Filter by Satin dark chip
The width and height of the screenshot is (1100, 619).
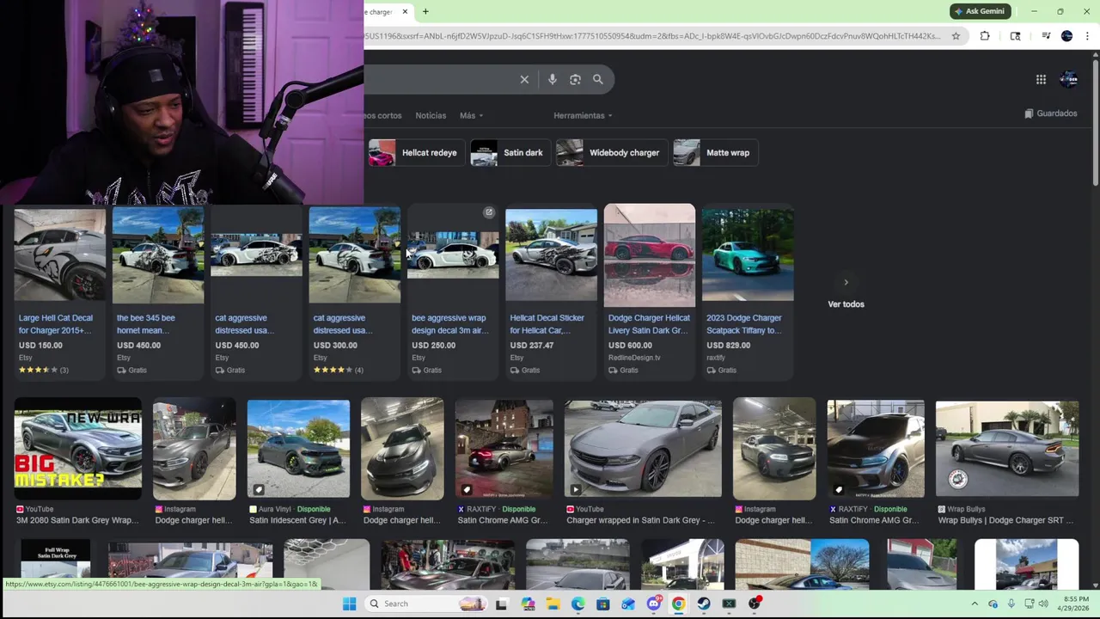[x=510, y=153]
